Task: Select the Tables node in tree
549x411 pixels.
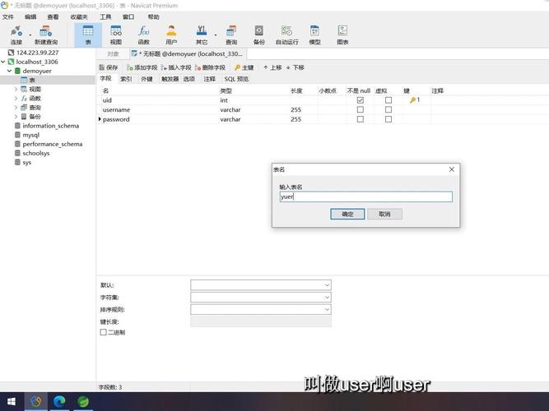Action: point(31,80)
